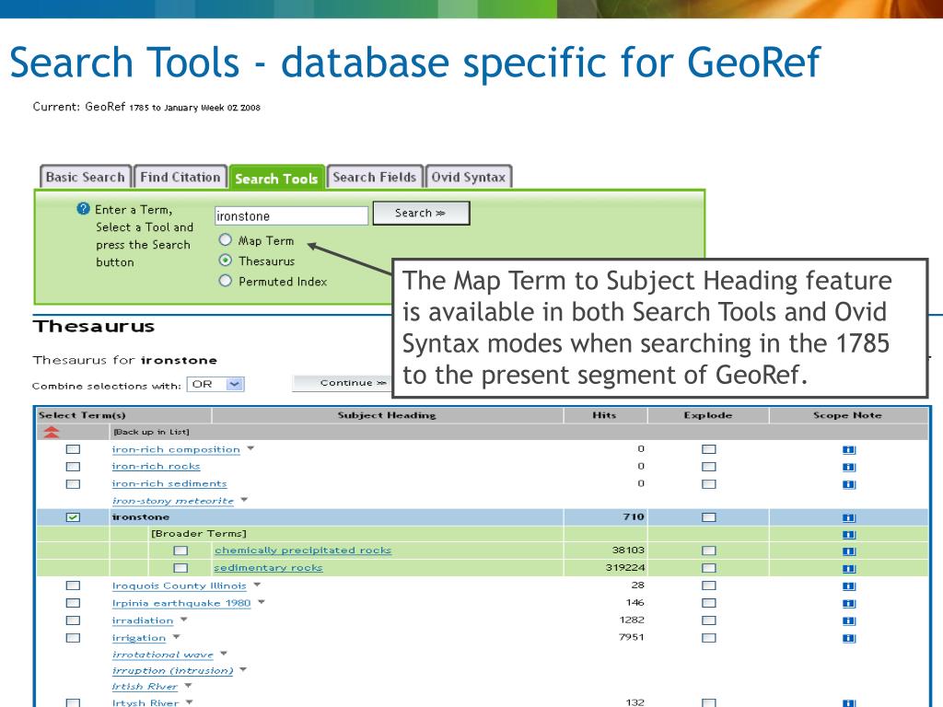The height and width of the screenshot is (707, 943).
Task: Open the chemically precipitated rocks link
Action: point(302,551)
